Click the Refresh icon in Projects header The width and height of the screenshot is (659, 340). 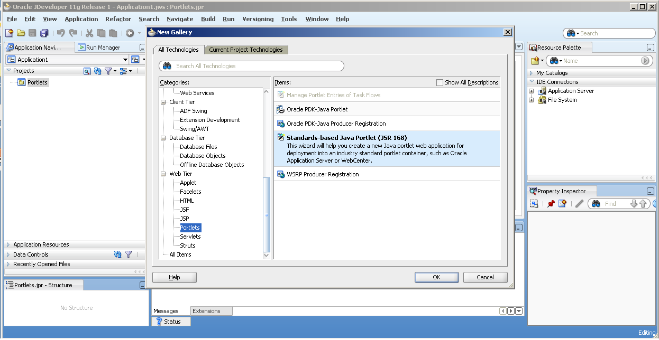click(x=97, y=71)
